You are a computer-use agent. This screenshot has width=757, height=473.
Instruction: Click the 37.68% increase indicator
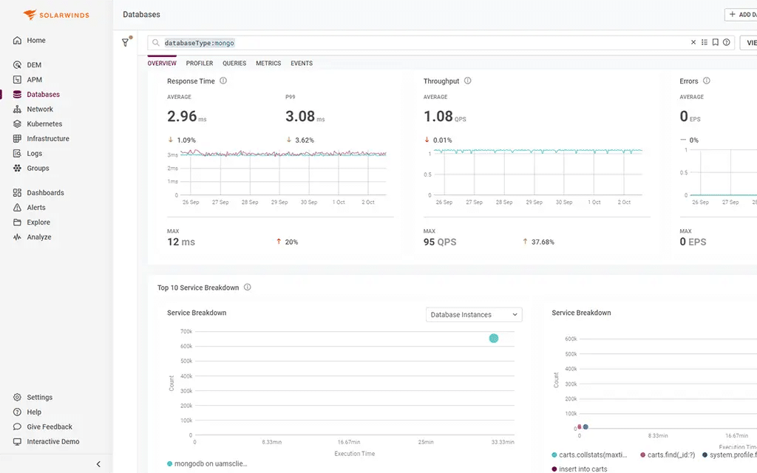tap(538, 242)
